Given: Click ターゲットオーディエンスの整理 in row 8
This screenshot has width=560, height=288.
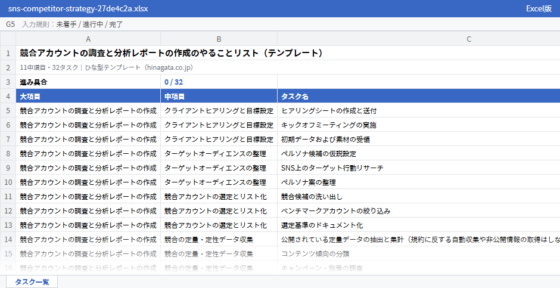Looking at the screenshot, I should (219, 153).
